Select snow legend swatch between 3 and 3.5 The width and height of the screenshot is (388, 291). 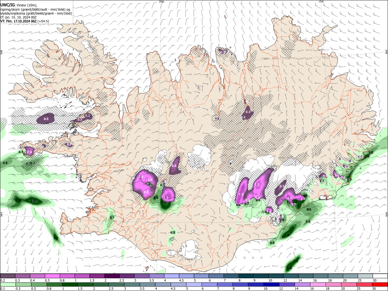coord(142,276)
